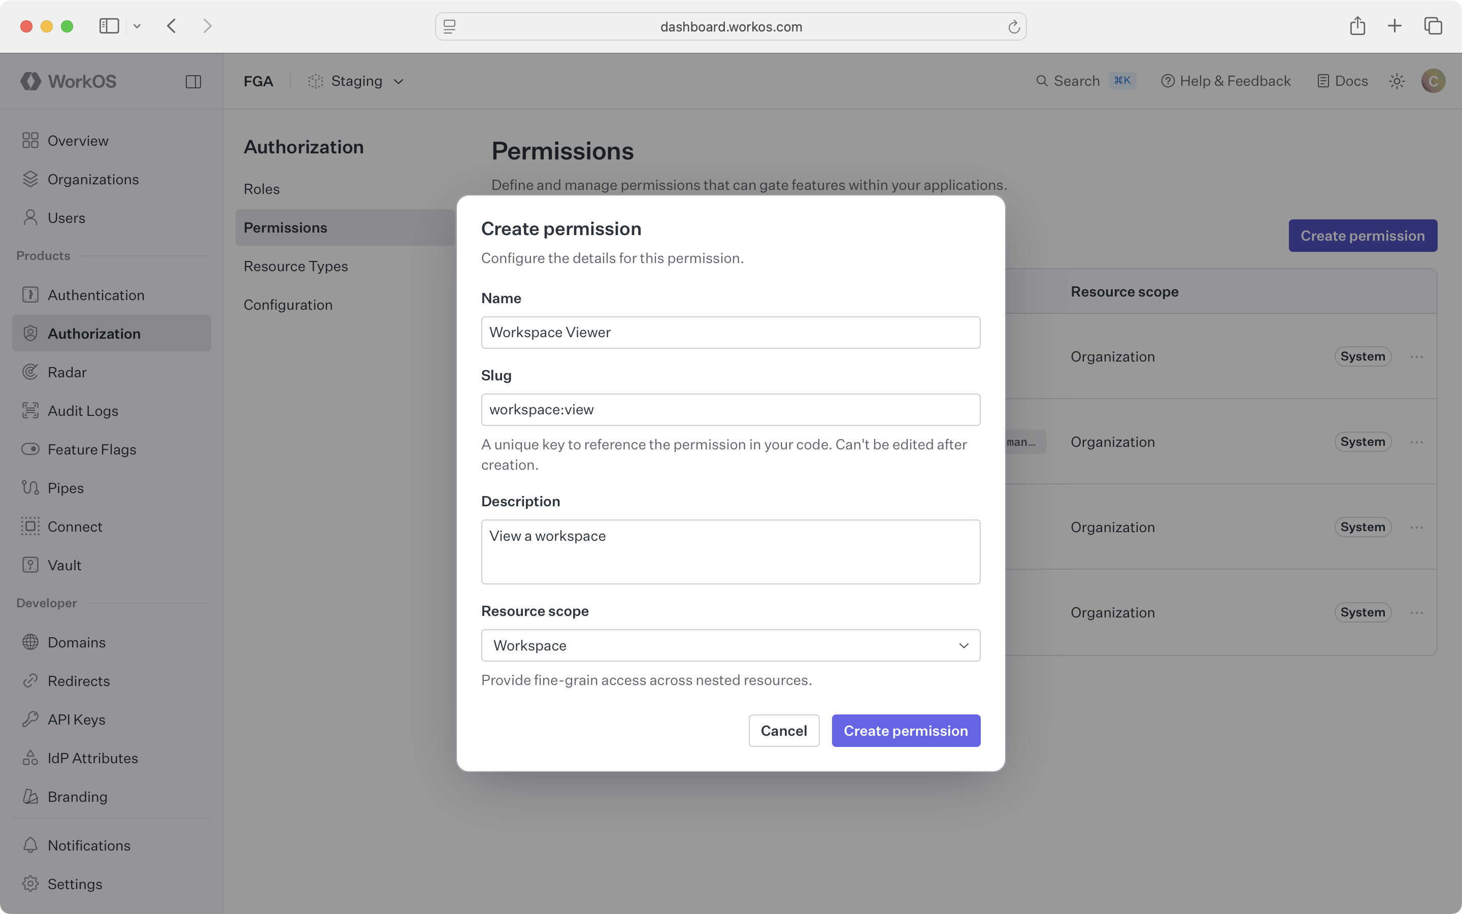Toggle the sidebar panel collapse control
Viewport: 1462px width, 914px height.
(193, 81)
